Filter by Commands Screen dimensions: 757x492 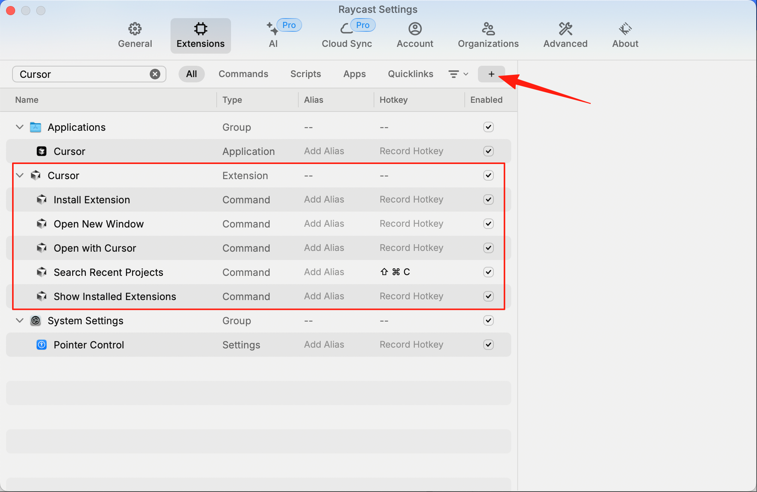click(243, 74)
